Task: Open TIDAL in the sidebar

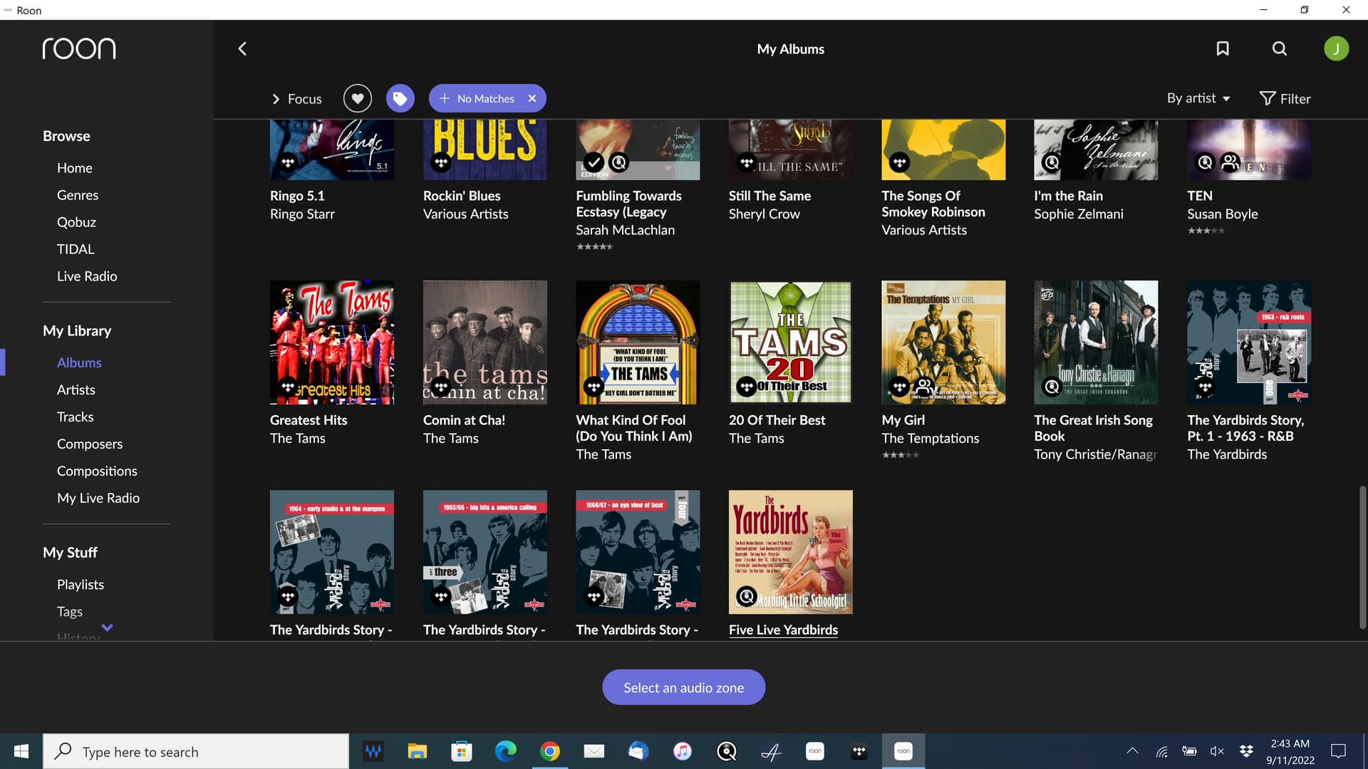Action: (x=76, y=249)
